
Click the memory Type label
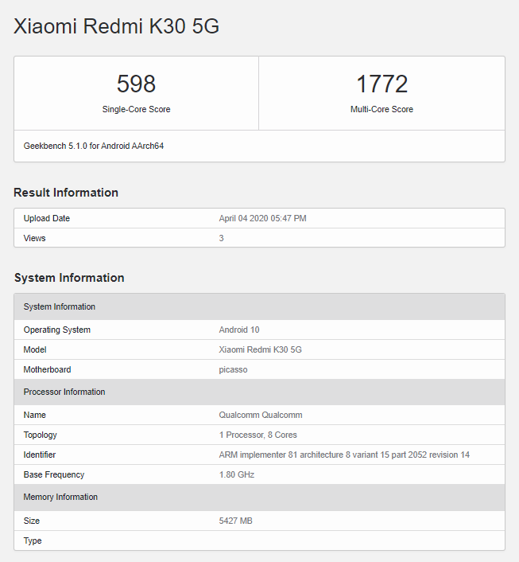point(33,541)
